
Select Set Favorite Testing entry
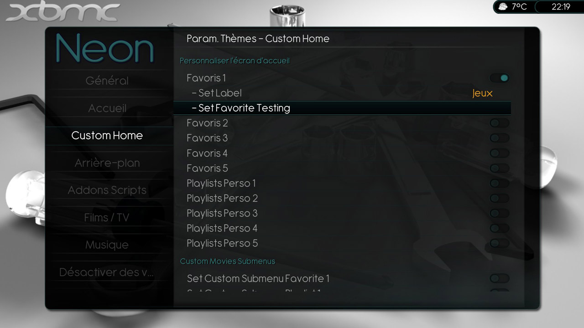coord(342,108)
